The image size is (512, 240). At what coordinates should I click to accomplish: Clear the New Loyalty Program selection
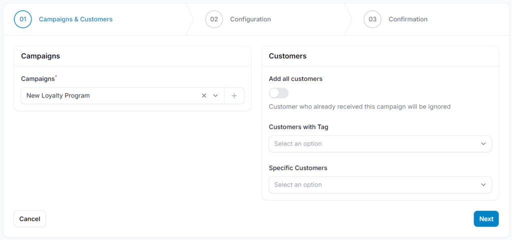tap(204, 95)
